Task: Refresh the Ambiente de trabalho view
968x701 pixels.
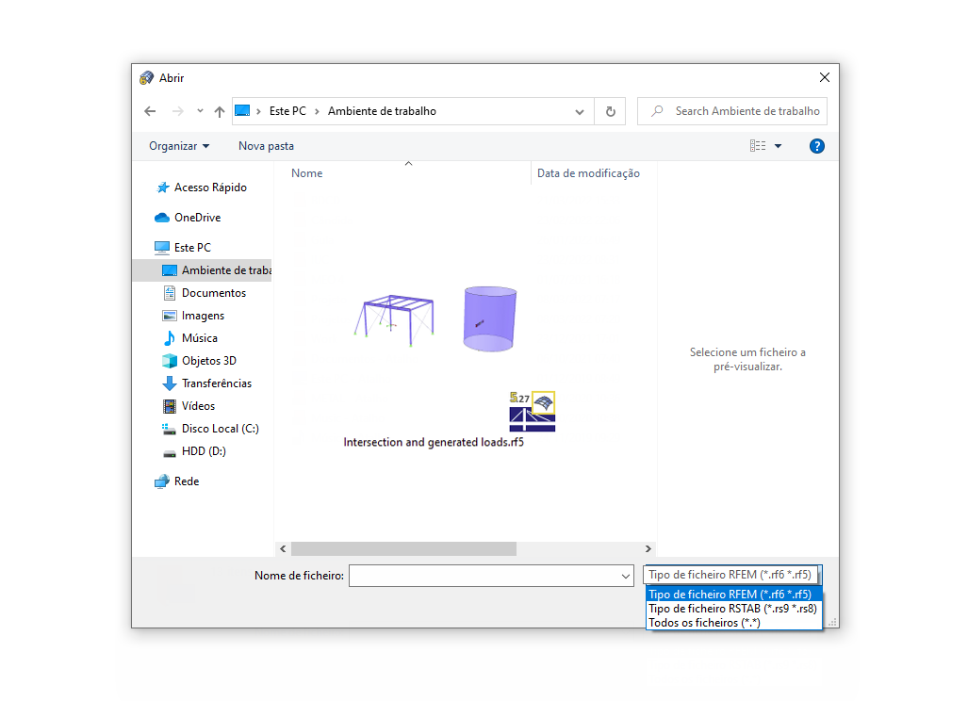Action: pyautogui.click(x=609, y=110)
